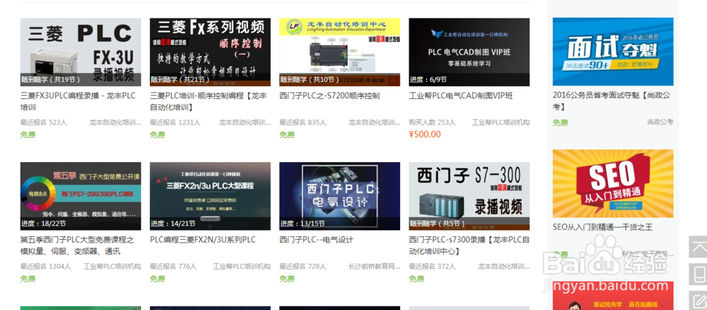Click the 随到随学（共21节）label
707x310 pixels.
[x=180, y=80]
